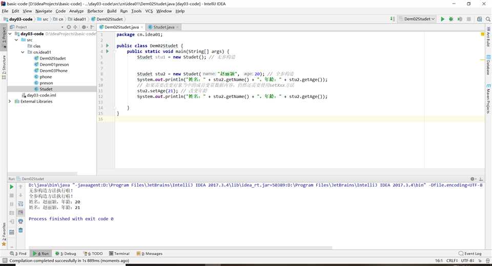The height and width of the screenshot is (266, 492).
Task: Print the Run console output
Action: [20, 221]
